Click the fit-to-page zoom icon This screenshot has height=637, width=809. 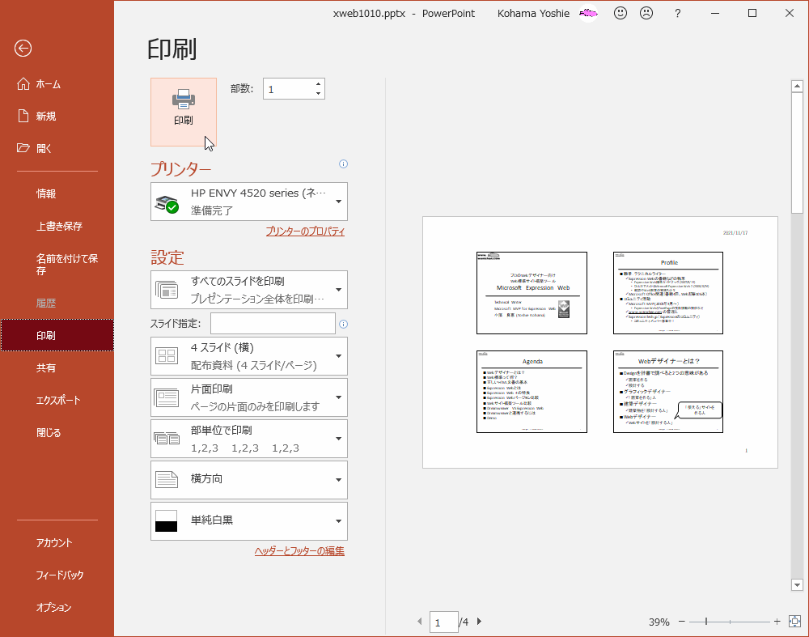click(x=795, y=622)
